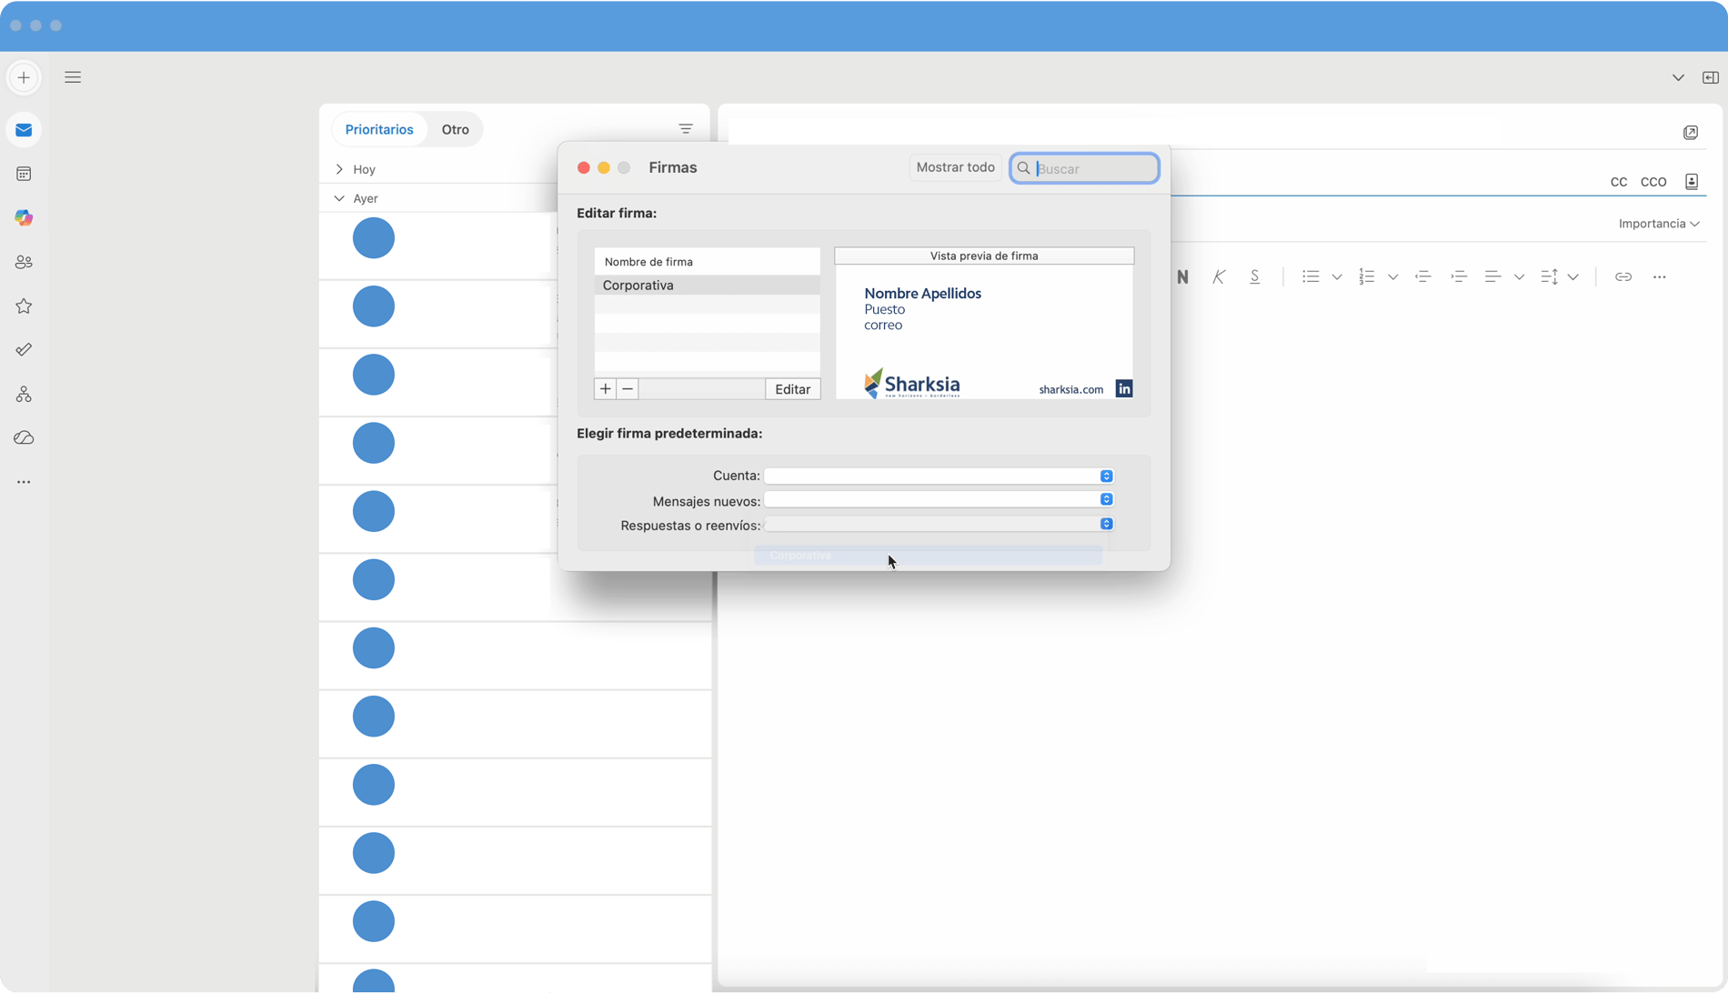Click the Editar signature button

click(x=792, y=389)
